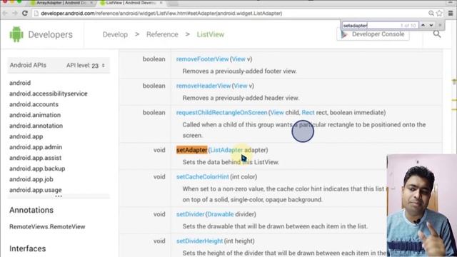This screenshot has height=257, width=457.
Task: Select android.app.admin package
Action: click(36, 147)
